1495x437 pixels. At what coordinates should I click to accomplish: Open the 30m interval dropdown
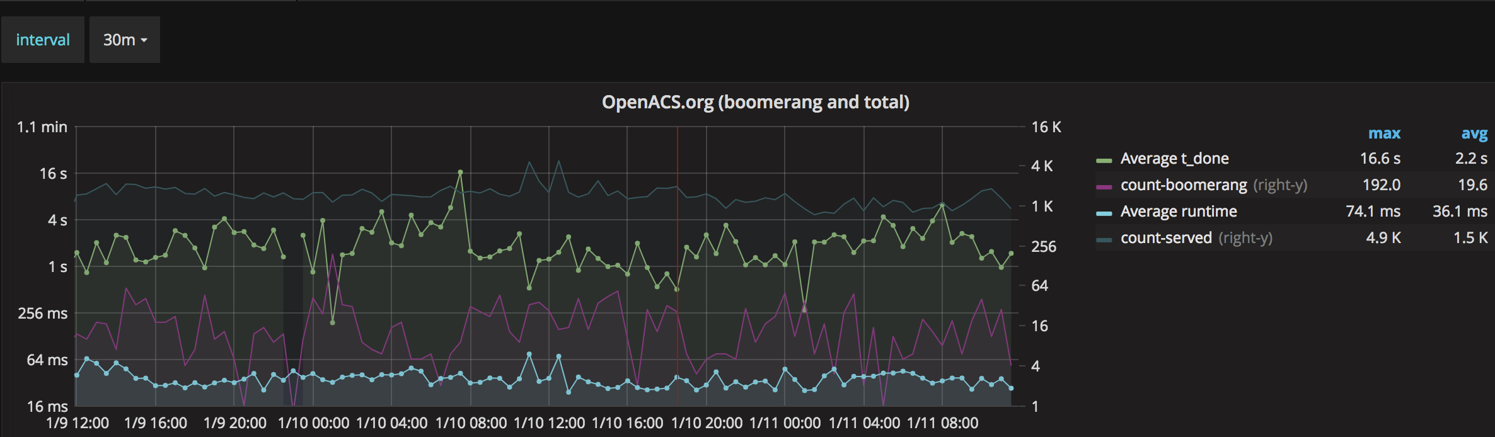coord(124,40)
